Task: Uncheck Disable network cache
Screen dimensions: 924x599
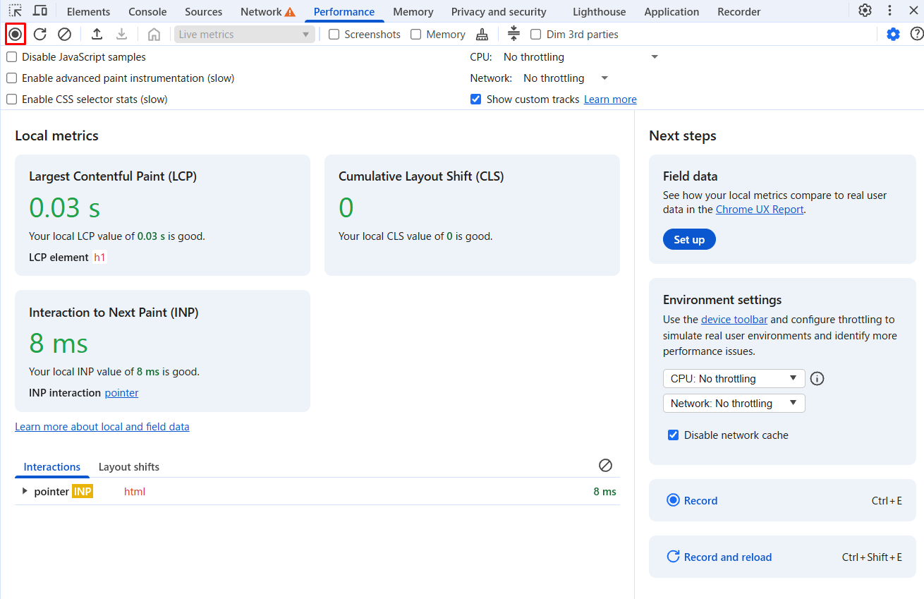Action: click(x=673, y=435)
